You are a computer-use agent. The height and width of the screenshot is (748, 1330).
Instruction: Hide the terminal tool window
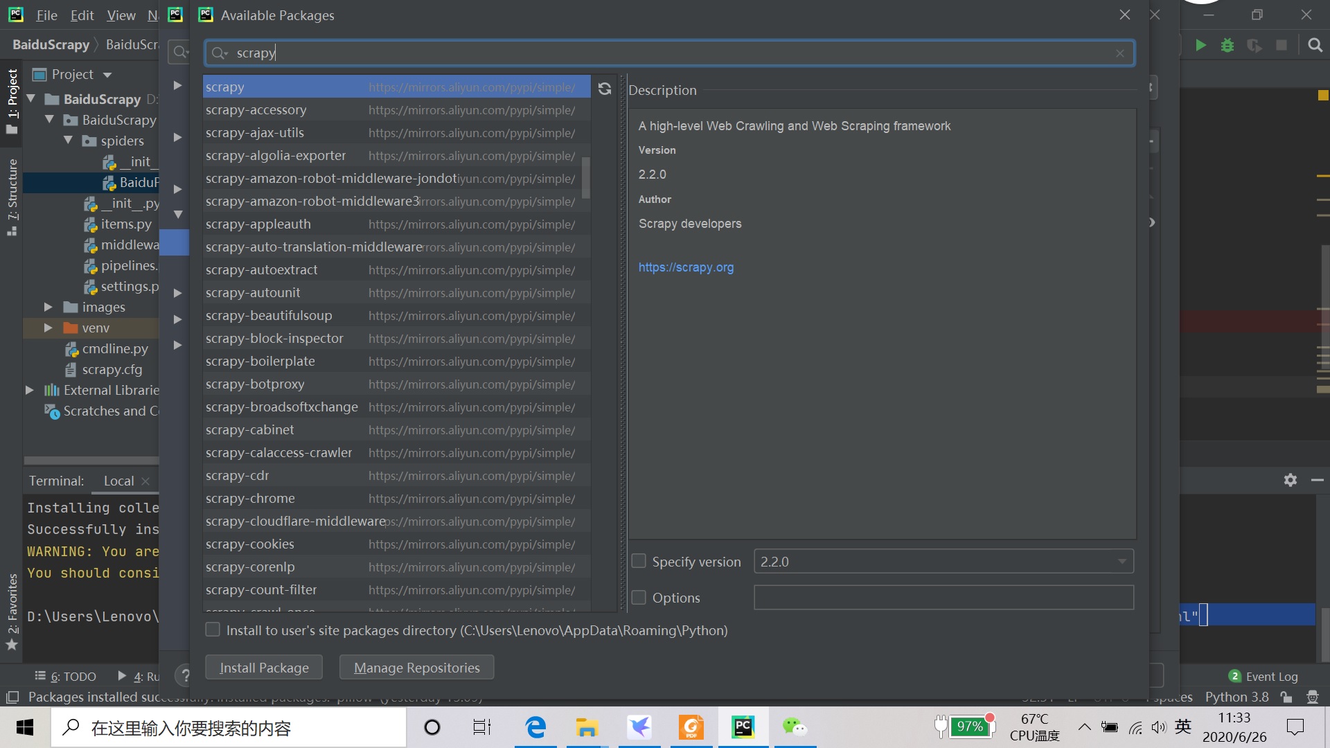click(x=1317, y=480)
